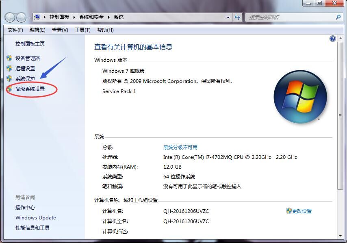Click the 64 位操作系统 value
347x243 pixels.
(179, 177)
